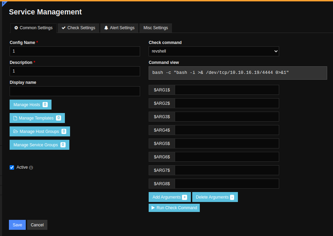Select the Common Settings tab
The image size is (333, 236).
pyautogui.click(x=33, y=28)
